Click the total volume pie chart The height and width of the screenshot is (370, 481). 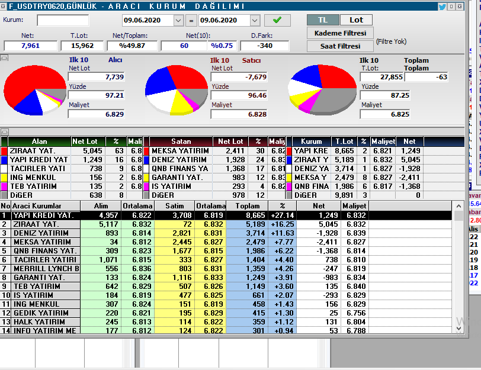click(322, 90)
